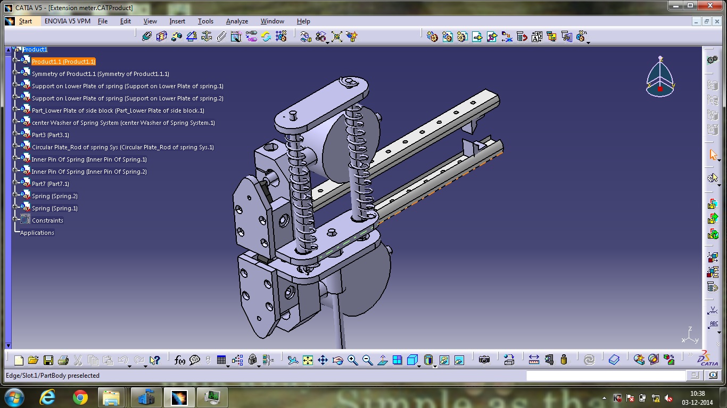Select Part_Lower Plate of side block.1 in tree
Screen dimensions: 727x408
click(x=118, y=110)
